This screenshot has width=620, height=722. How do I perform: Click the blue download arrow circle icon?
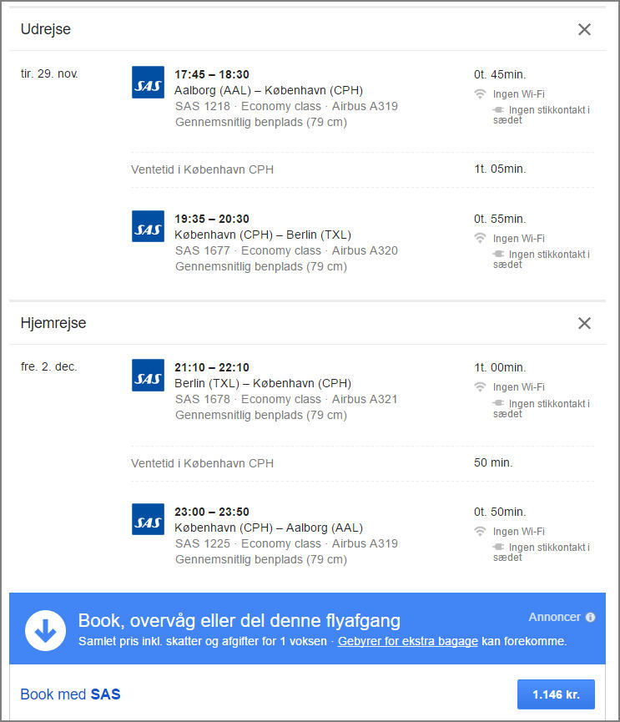(x=45, y=630)
